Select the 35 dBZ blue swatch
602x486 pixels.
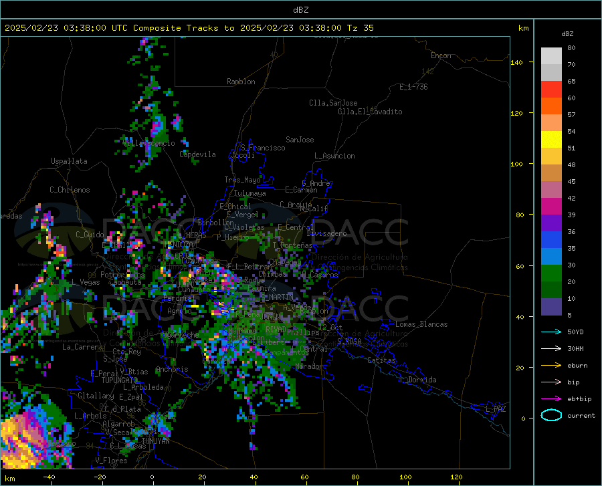pyautogui.click(x=551, y=257)
